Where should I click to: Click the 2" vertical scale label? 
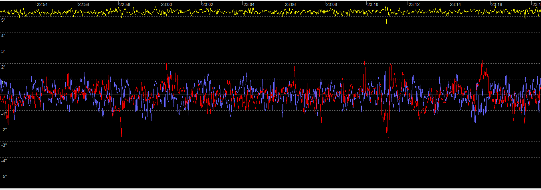tap(3, 67)
